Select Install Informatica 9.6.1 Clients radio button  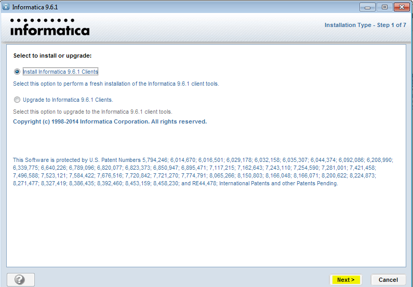point(17,72)
